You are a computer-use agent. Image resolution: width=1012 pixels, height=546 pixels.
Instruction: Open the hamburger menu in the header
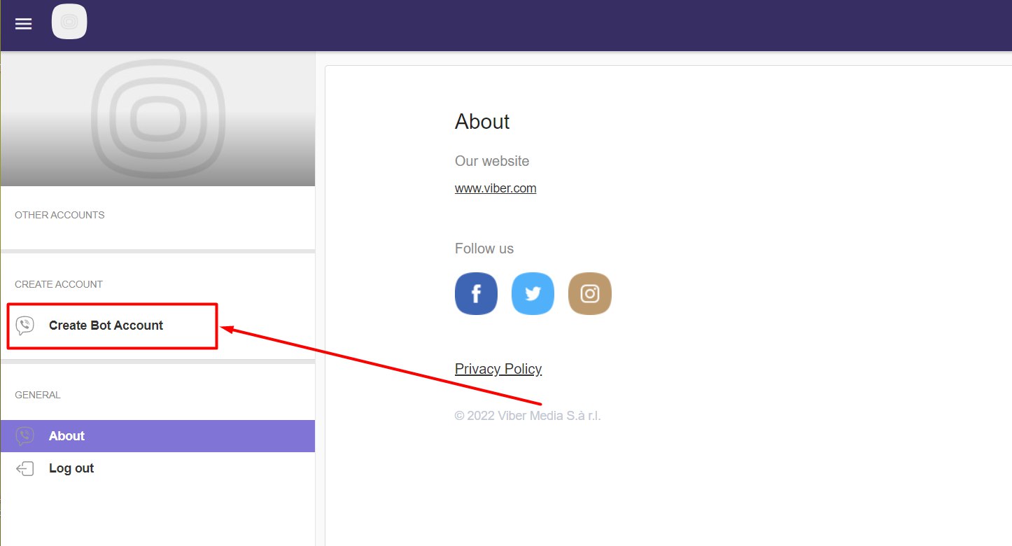pyautogui.click(x=23, y=24)
